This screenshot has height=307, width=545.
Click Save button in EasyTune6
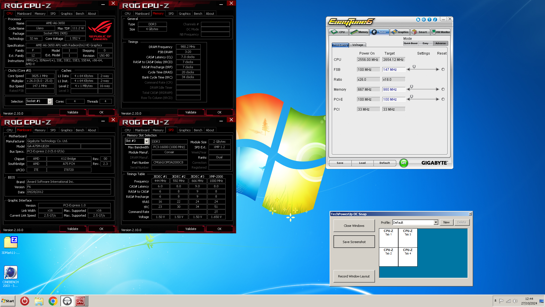pyautogui.click(x=340, y=163)
